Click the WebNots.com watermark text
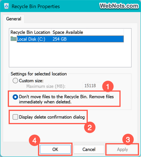 (x=119, y=6)
